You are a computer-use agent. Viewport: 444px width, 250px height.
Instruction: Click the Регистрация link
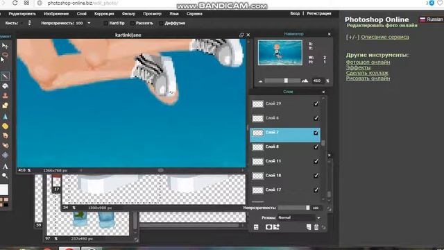(x=319, y=13)
